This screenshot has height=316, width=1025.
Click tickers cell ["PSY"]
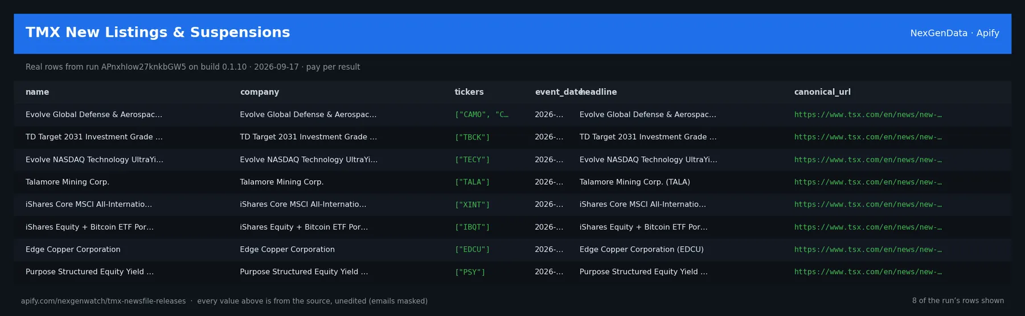coord(470,272)
